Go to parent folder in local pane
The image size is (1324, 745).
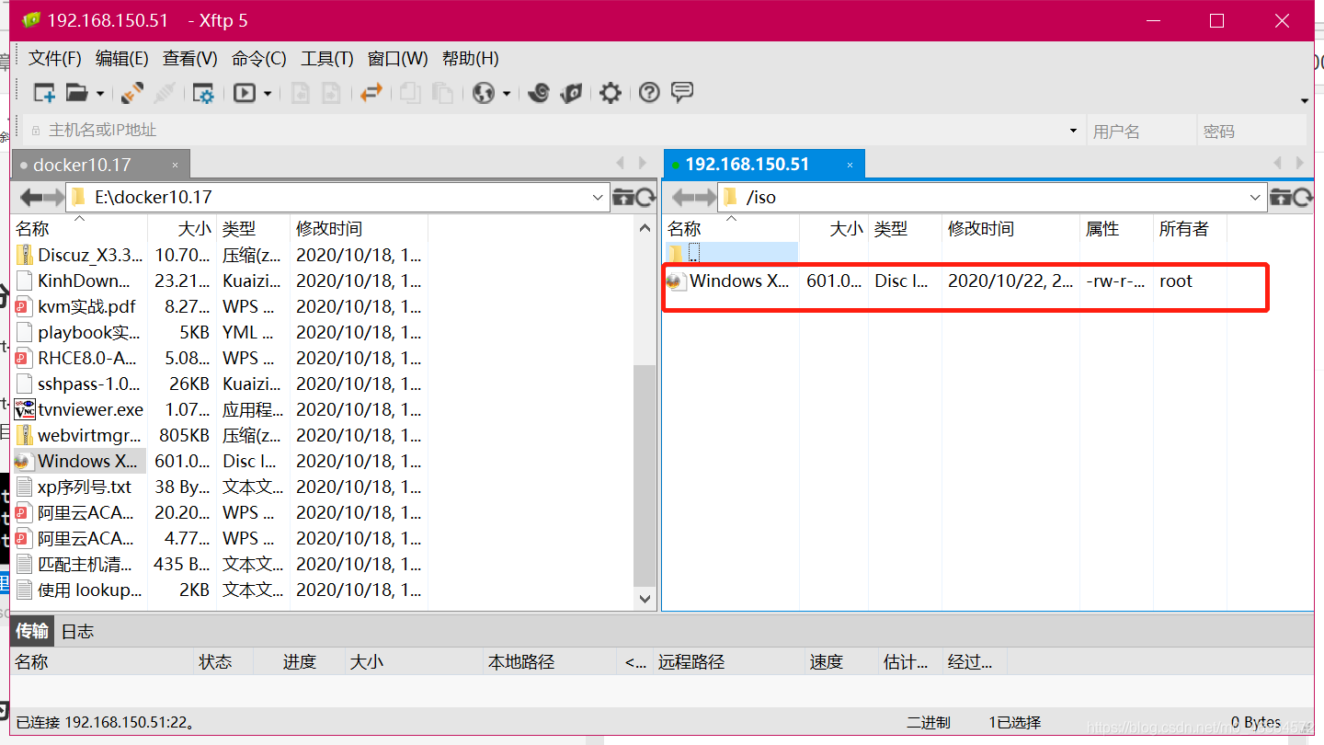622,197
